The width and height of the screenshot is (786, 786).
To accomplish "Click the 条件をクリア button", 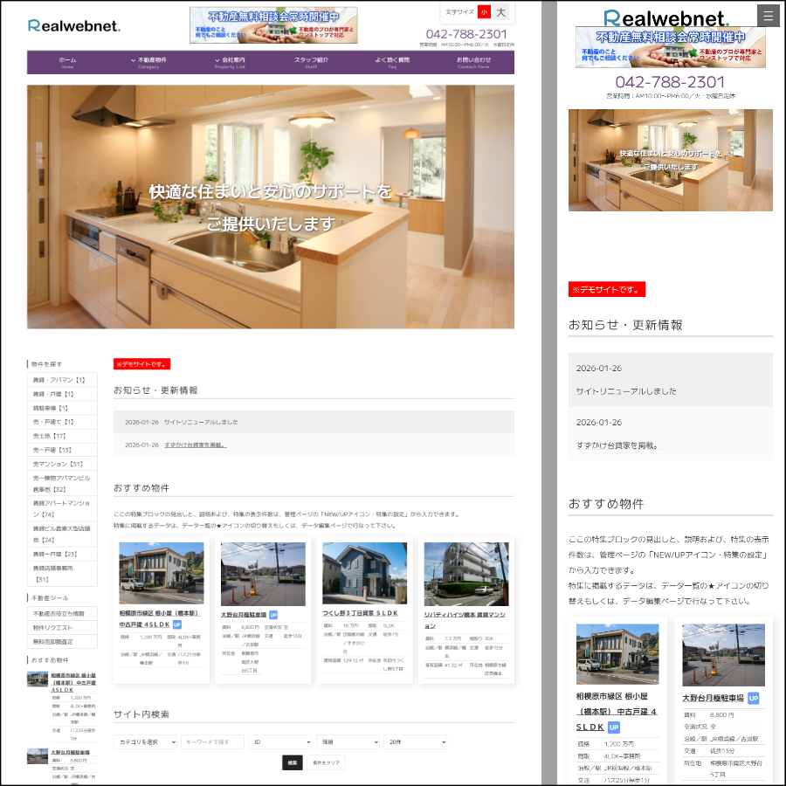I will (326, 762).
